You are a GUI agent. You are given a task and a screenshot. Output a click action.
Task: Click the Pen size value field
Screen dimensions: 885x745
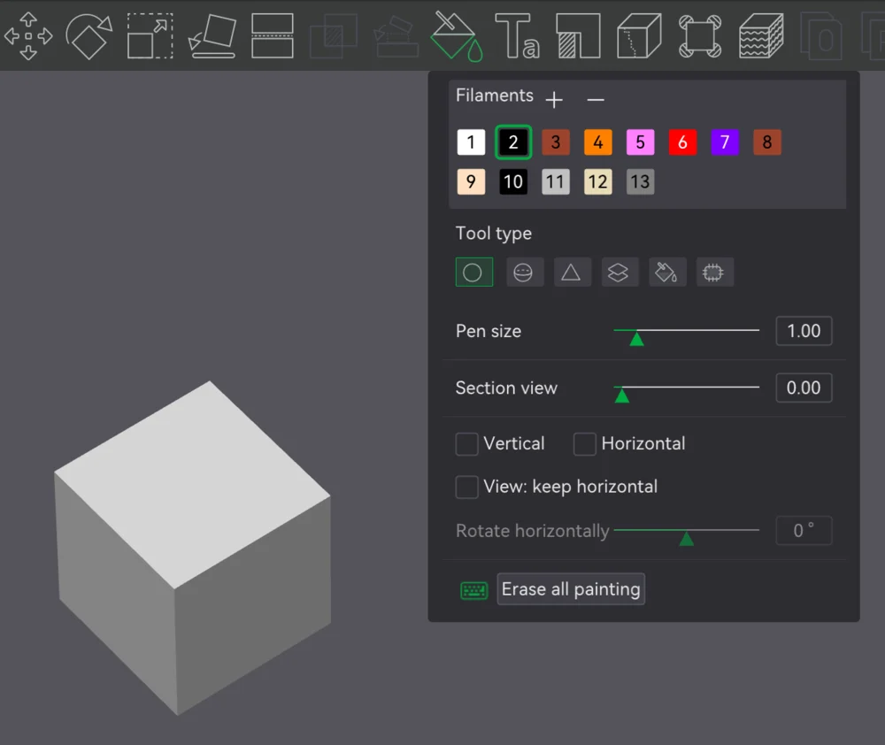(x=804, y=331)
